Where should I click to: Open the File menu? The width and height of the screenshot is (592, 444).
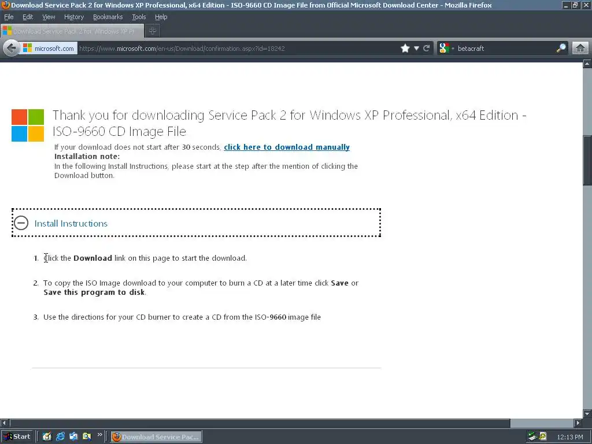9,17
